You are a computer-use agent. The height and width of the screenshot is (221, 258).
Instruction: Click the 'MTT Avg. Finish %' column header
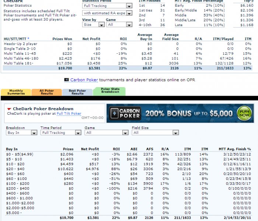[x=235, y=149]
